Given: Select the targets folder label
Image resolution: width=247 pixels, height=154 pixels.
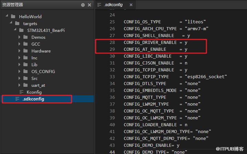Looking at the screenshot, I should pos(30,24).
